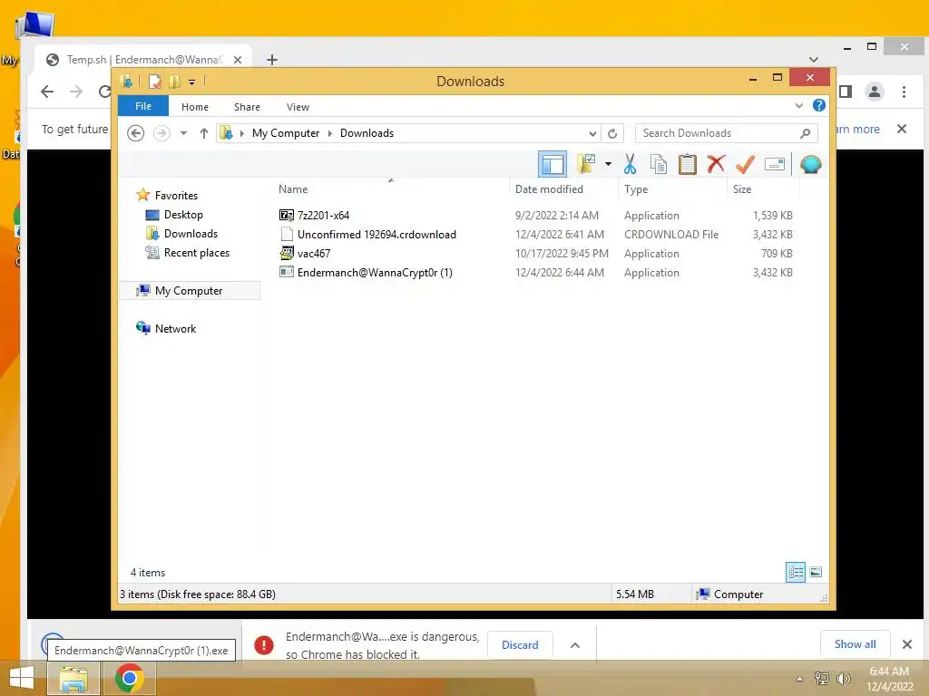
Task: Click the folder options toolbar icon
Action: click(586, 164)
